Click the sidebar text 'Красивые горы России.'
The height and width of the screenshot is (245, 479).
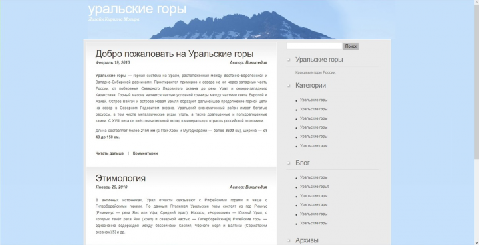[315, 73]
